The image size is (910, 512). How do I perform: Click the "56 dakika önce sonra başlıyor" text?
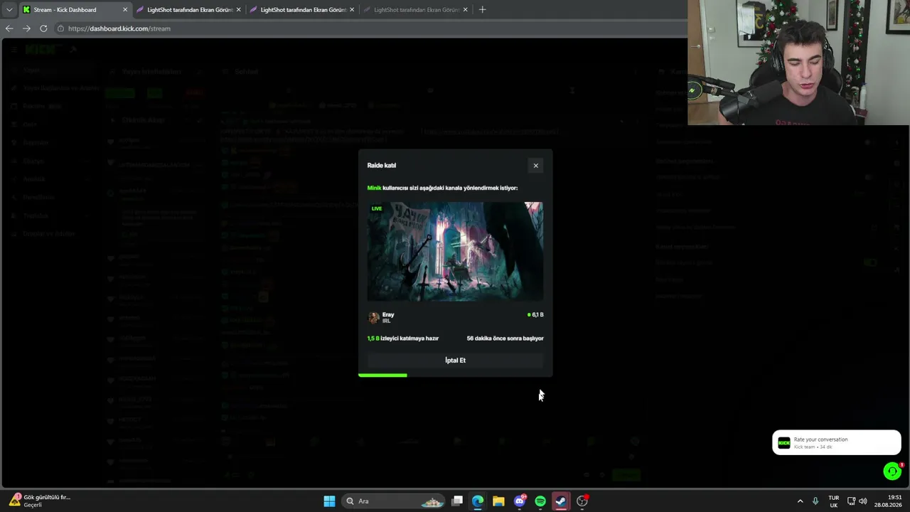[505, 338]
